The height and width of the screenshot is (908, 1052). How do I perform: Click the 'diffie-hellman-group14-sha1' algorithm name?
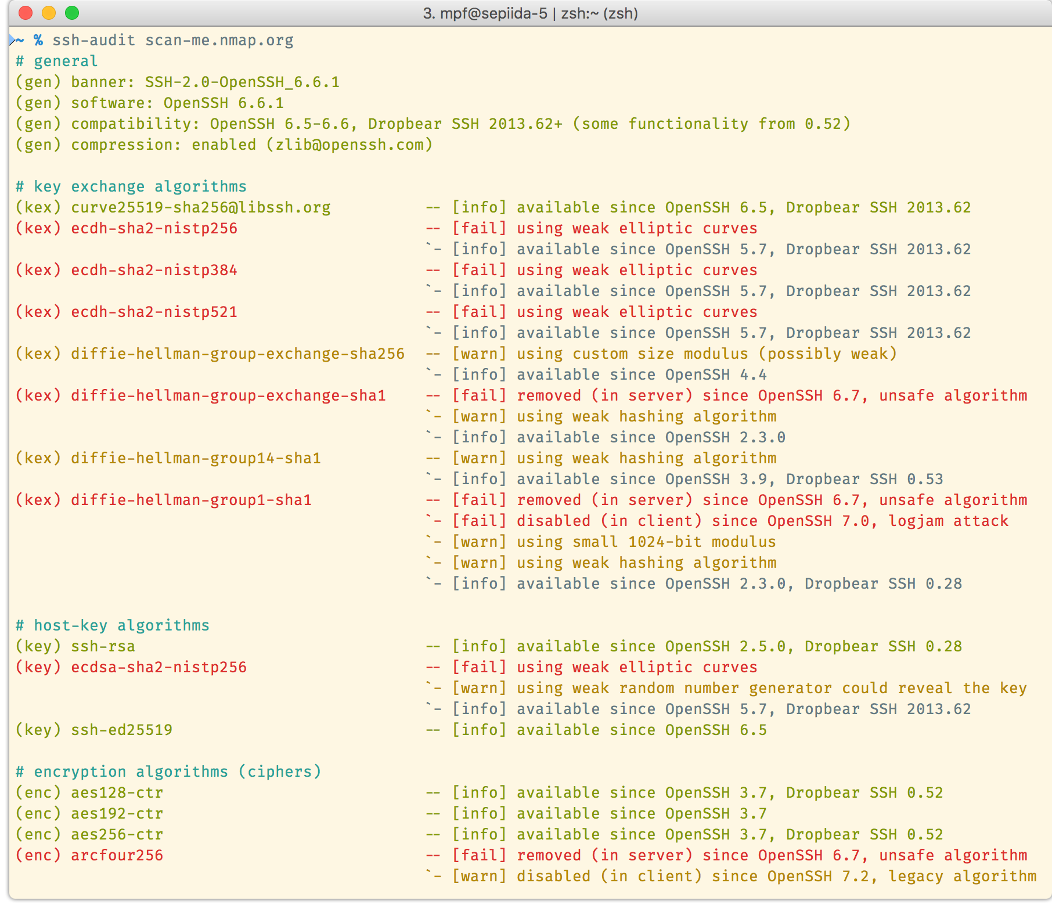(x=196, y=458)
